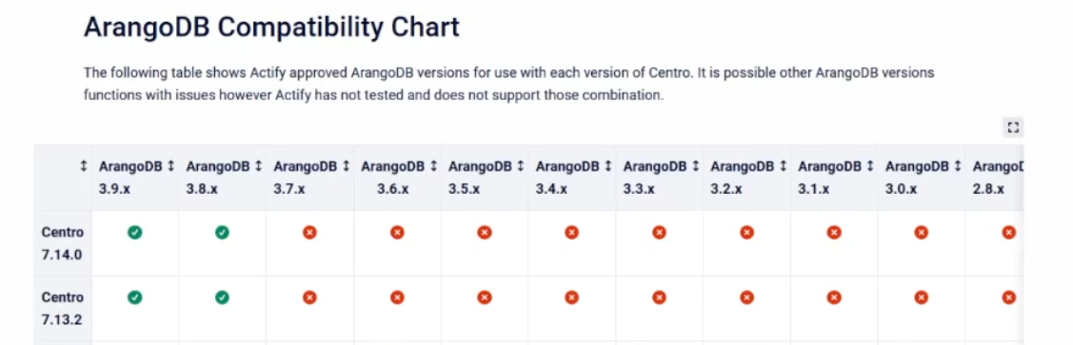Image resolution: width=1073 pixels, height=345 pixels.
Task: Toggle sort on the first column header arrow
Action: tap(84, 166)
